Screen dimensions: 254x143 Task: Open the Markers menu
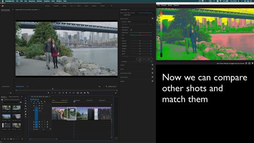click(39, 1)
